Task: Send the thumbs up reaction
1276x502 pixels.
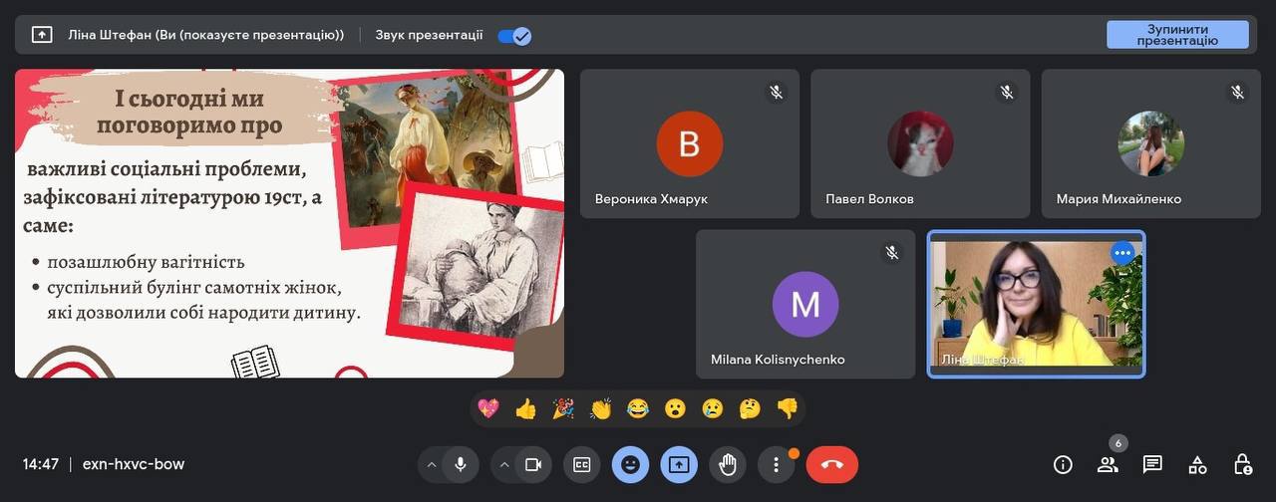Action: click(x=525, y=408)
